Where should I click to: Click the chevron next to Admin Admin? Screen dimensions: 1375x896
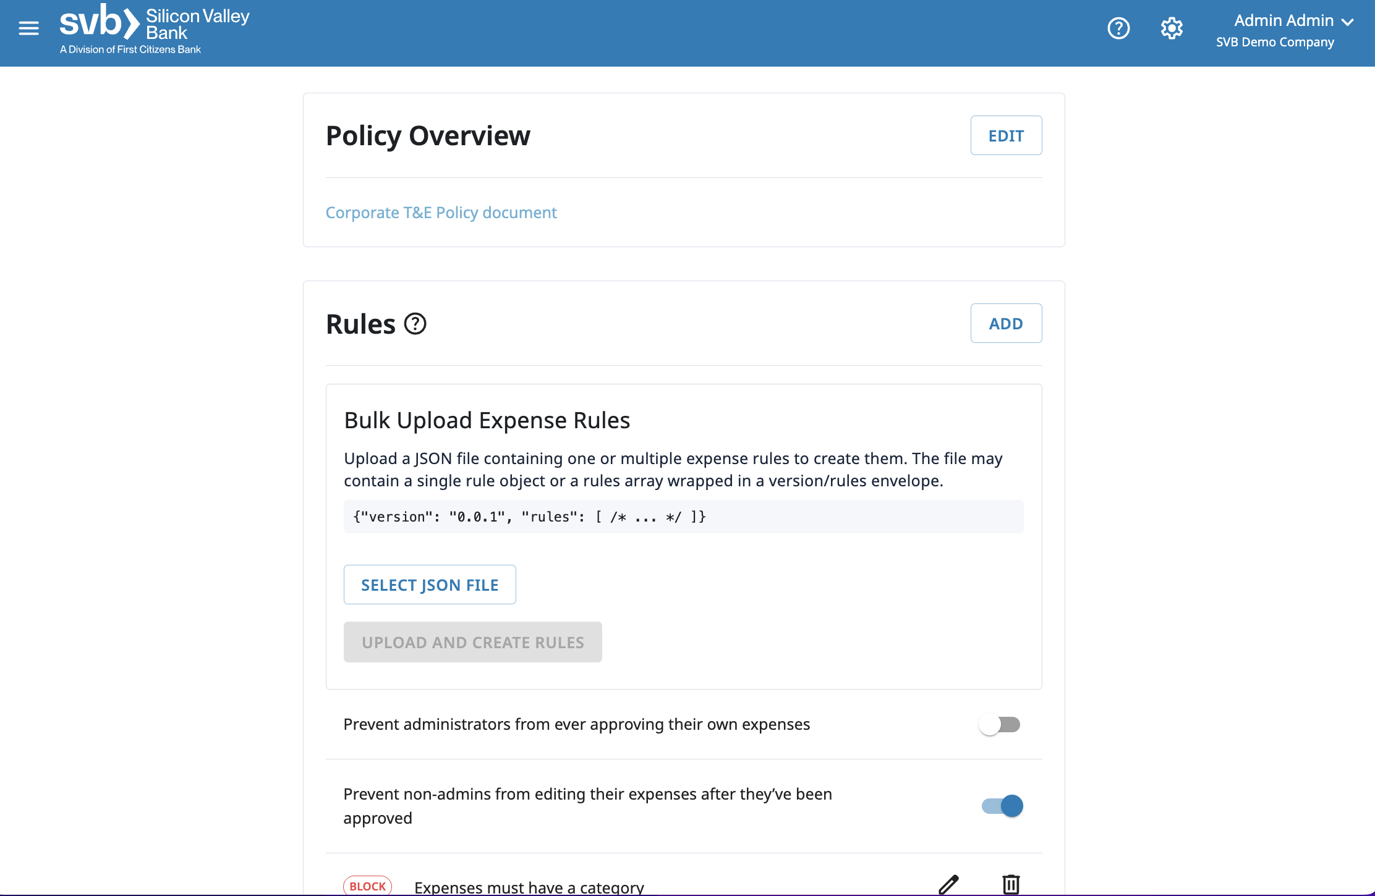(x=1348, y=22)
